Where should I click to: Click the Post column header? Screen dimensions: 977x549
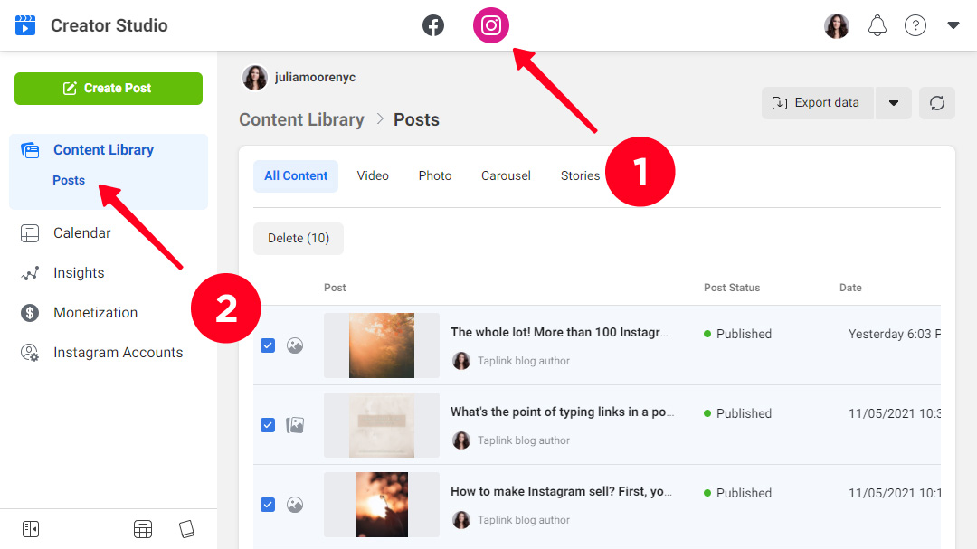pyautogui.click(x=335, y=288)
